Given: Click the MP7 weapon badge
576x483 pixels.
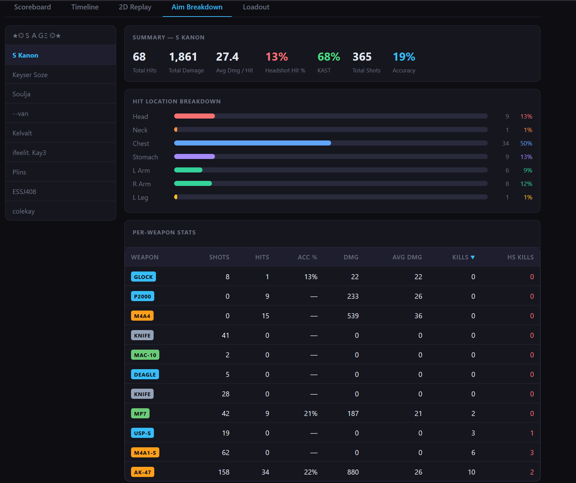Looking at the screenshot, I should 140,414.
